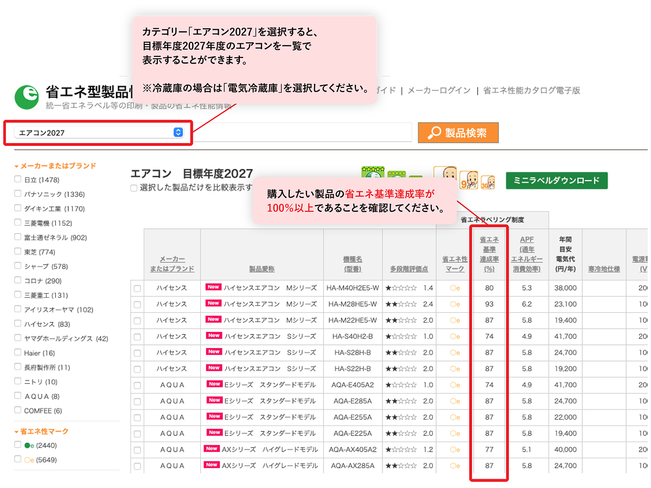Viewport: 651px width, 488px height.
Task: Click the 製品検索 search button
Action: pyautogui.click(x=458, y=133)
